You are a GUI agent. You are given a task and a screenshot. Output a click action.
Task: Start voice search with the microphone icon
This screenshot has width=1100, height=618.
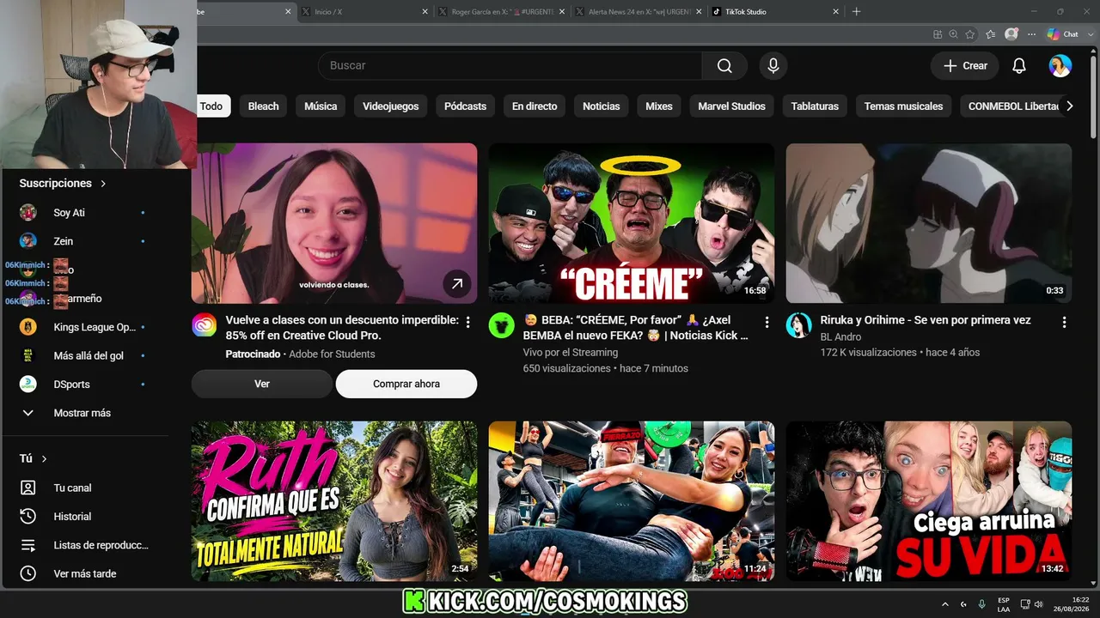773,66
